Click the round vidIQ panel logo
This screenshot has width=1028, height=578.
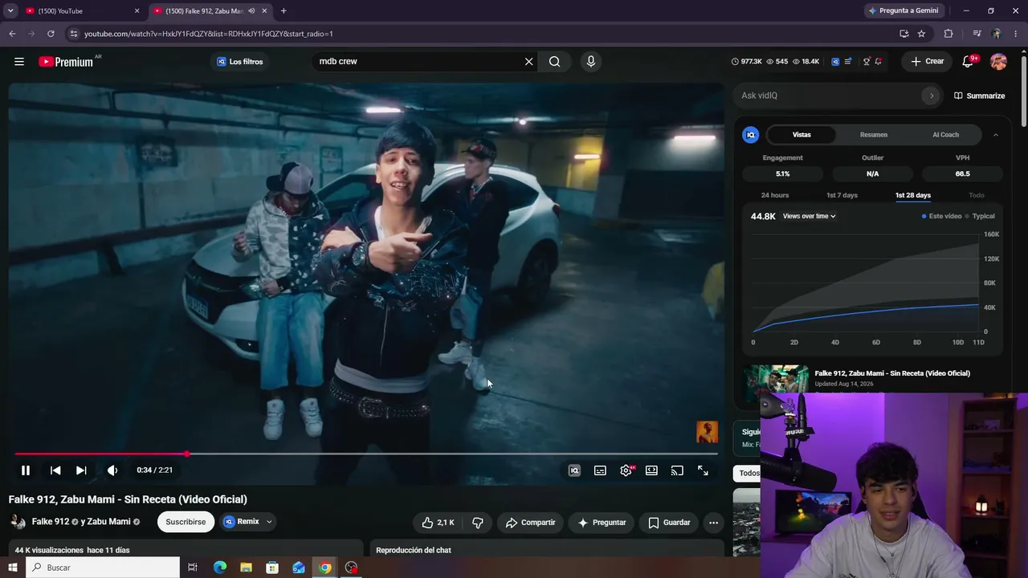point(751,135)
